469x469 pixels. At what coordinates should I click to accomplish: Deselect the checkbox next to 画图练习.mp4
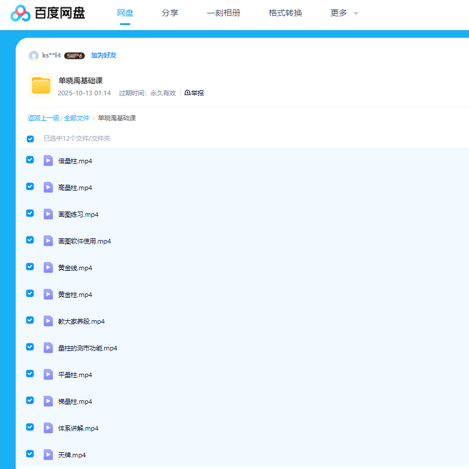coord(30,213)
